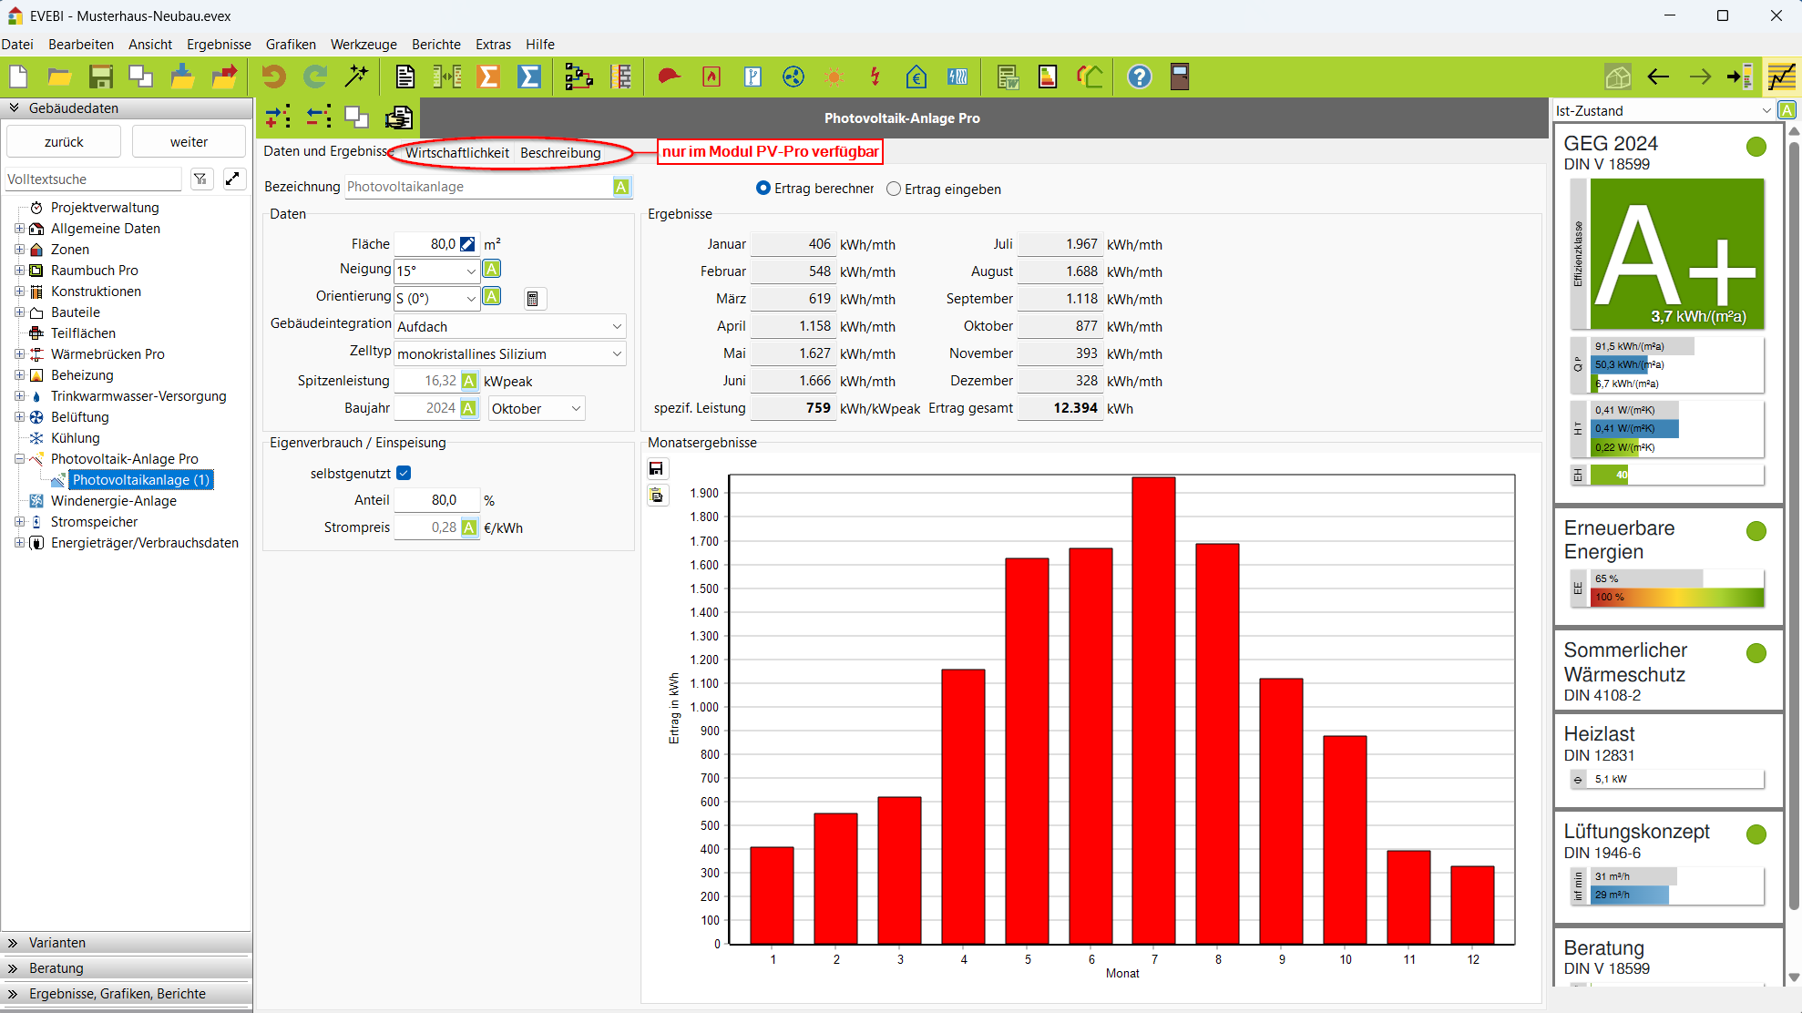This screenshot has height=1013, width=1802.
Task: Click the Volltextsuche search field
Action: [93, 179]
